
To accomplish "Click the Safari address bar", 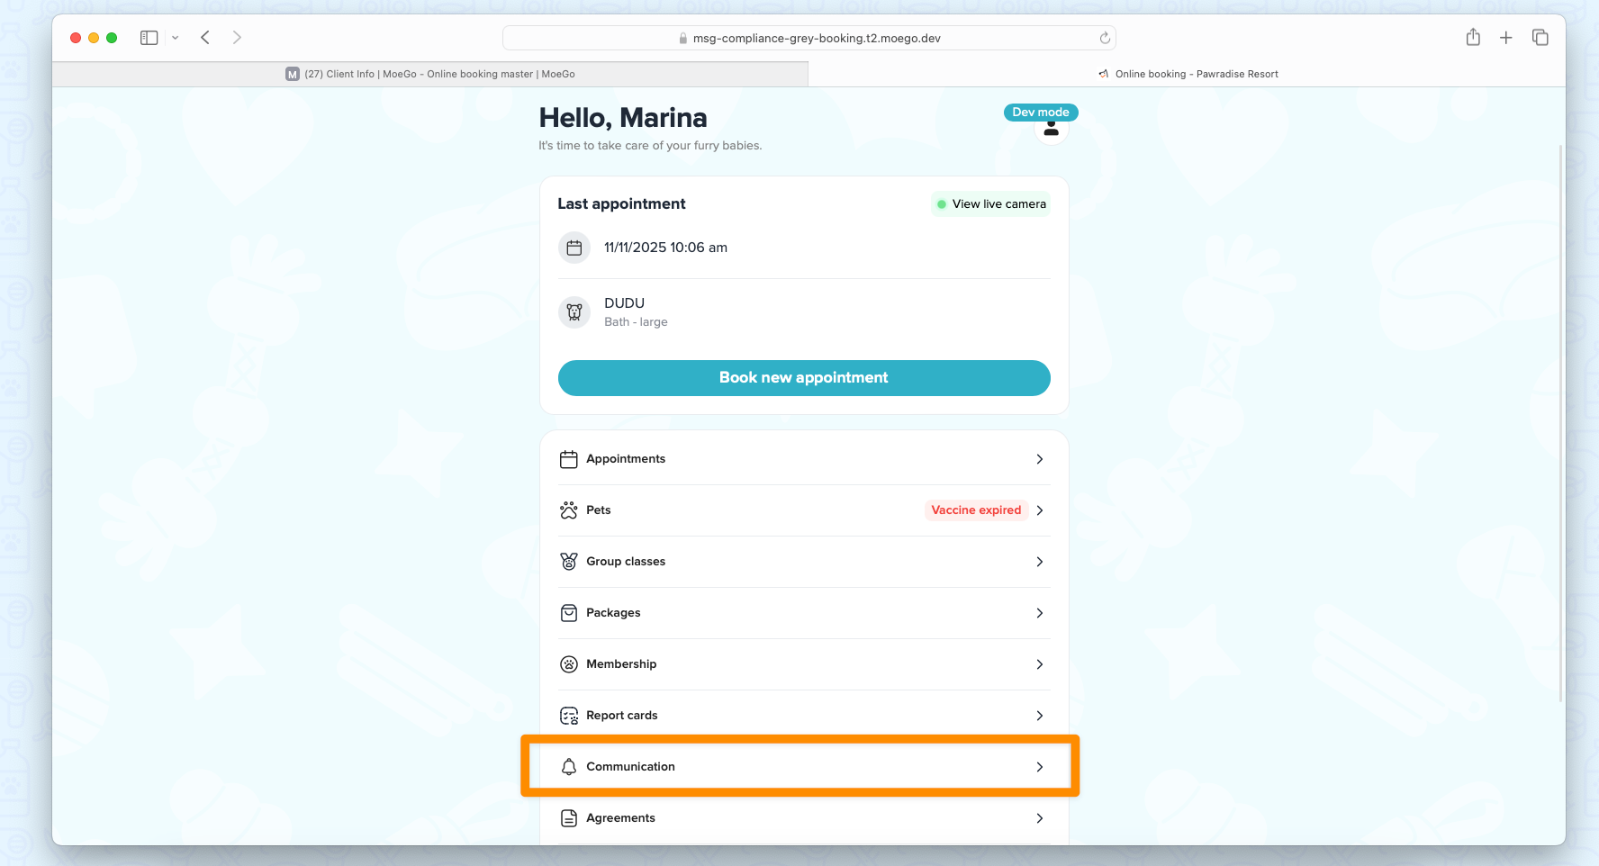I will [809, 38].
